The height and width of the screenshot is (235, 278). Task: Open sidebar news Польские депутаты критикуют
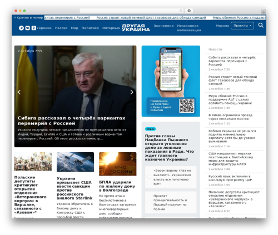pyautogui.click(x=234, y=199)
